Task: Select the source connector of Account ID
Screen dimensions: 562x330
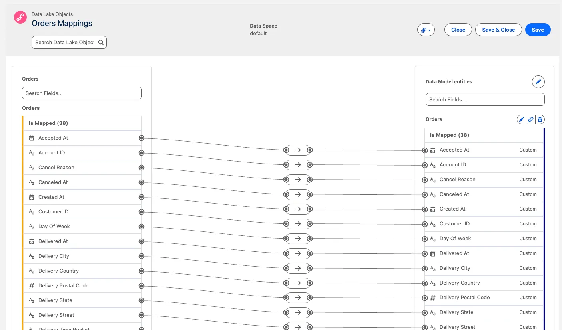Action: (x=141, y=153)
